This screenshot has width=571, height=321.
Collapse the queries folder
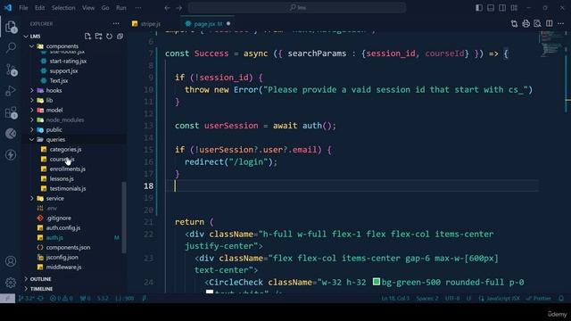tap(32, 139)
